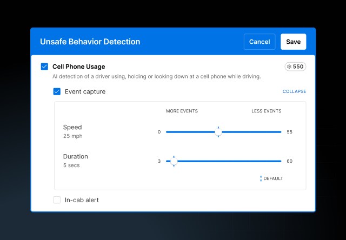The image size is (346, 240).
Task: Click the icon inside the 550 badge
Action: (x=289, y=66)
